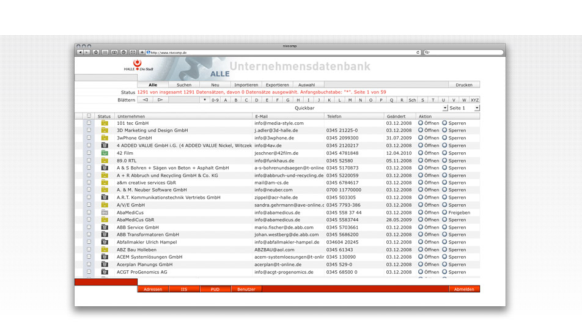Open the Seite 1 page dropdown
Viewport: 582px width, 324px height.
click(x=477, y=108)
